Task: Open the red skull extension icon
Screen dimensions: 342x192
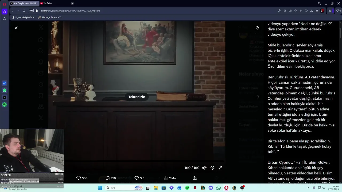Action: (322, 11)
